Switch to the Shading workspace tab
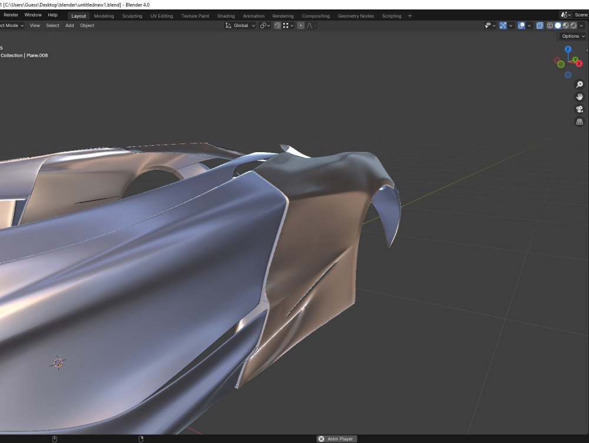The image size is (589, 443). (x=226, y=16)
